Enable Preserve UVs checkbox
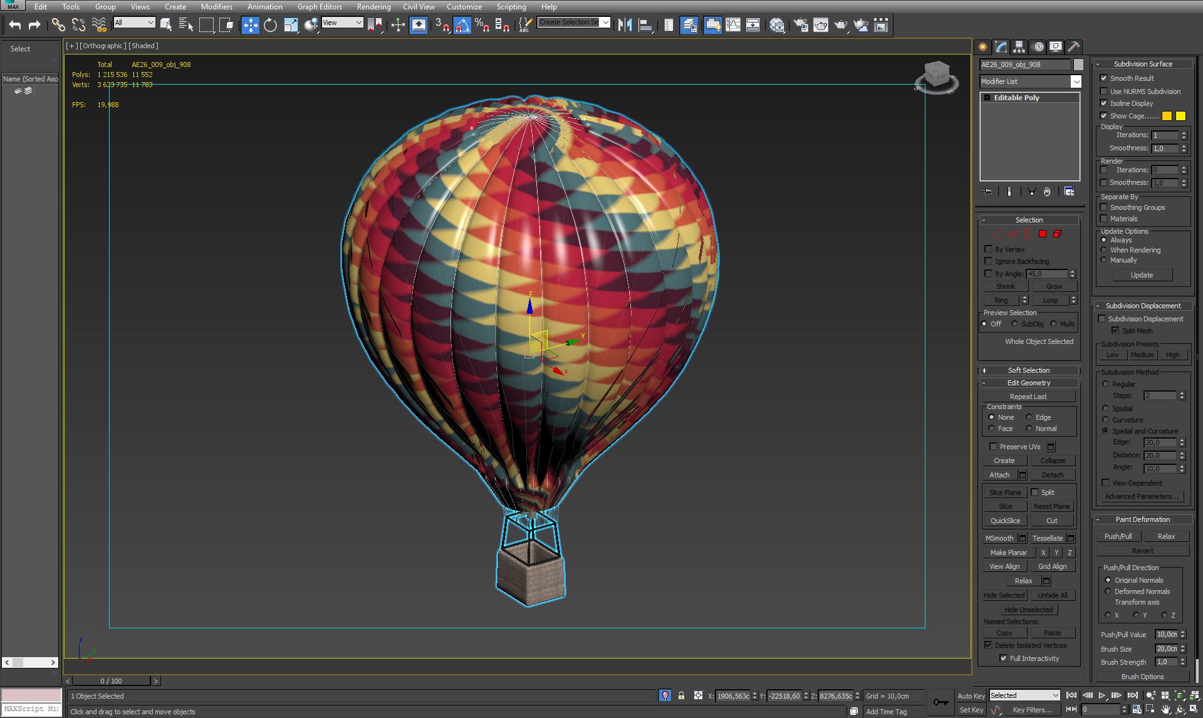 (993, 447)
